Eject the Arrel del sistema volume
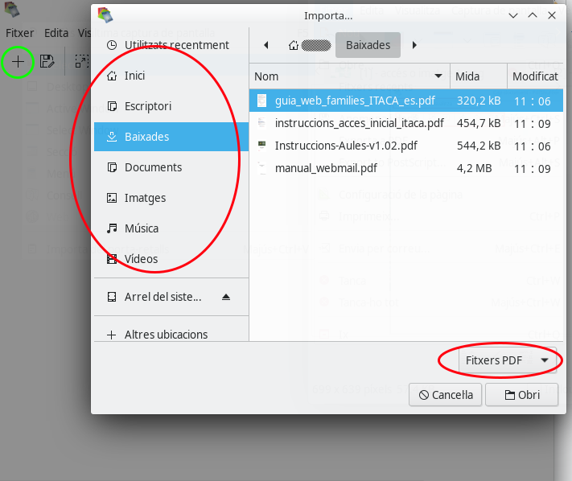 (226, 297)
